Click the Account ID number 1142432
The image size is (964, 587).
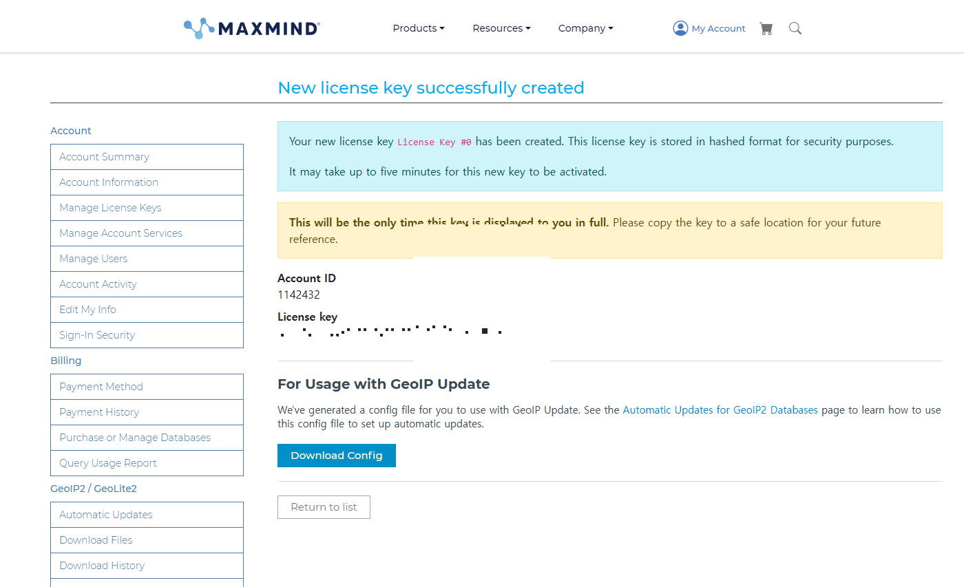[299, 295]
